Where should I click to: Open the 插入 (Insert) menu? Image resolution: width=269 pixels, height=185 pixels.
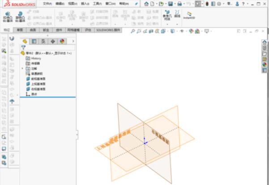[x=85, y=4]
